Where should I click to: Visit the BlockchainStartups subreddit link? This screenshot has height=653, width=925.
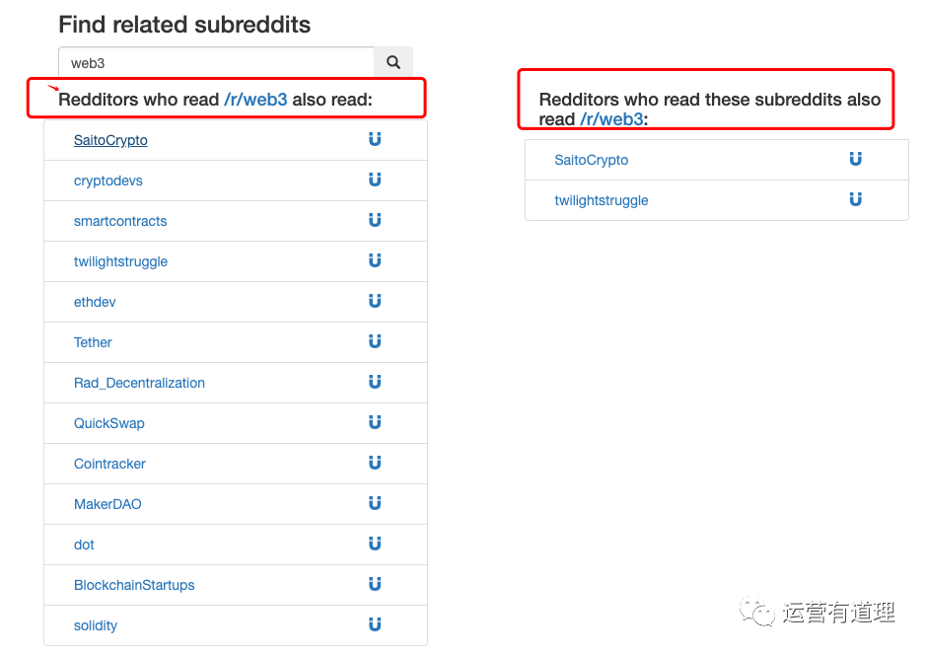pyautogui.click(x=134, y=585)
